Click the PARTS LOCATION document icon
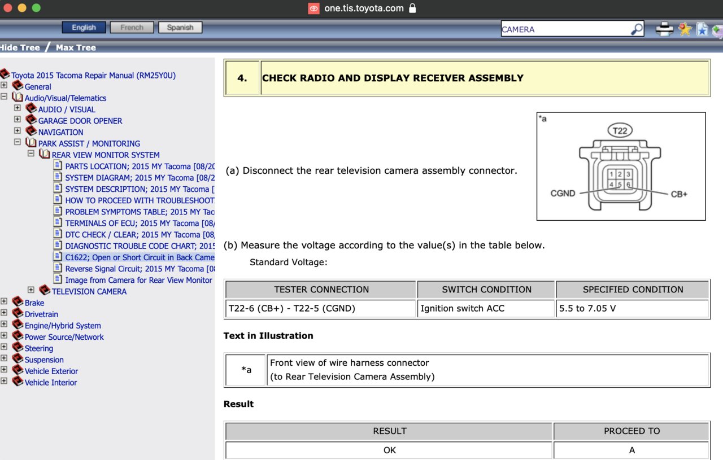The width and height of the screenshot is (723, 460). pyautogui.click(x=58, y=165)
